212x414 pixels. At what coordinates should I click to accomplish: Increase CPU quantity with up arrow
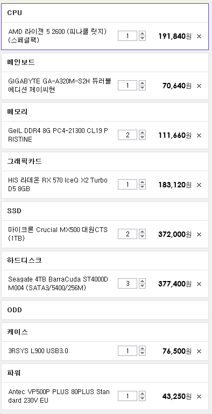(x=142, y=33)
